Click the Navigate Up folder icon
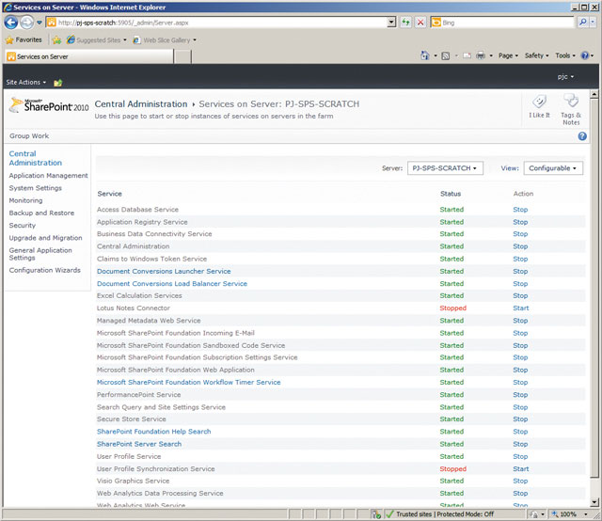Viewport: 602px width, 521px height. [58, 83]
